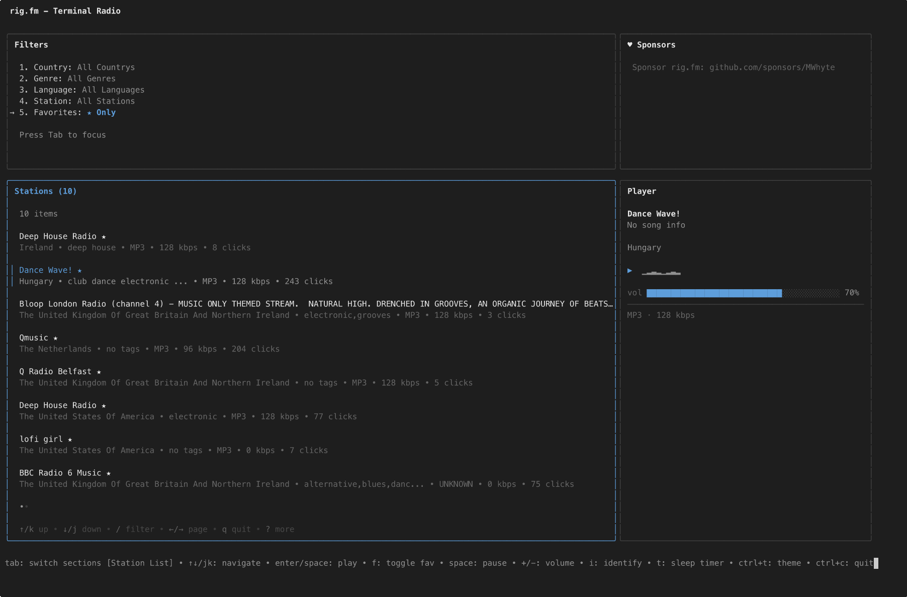Click the 'UNKNOWN' codec text for BBC Radio 6
Viewport: 907px width, 597px height.
tap(456, 484)
